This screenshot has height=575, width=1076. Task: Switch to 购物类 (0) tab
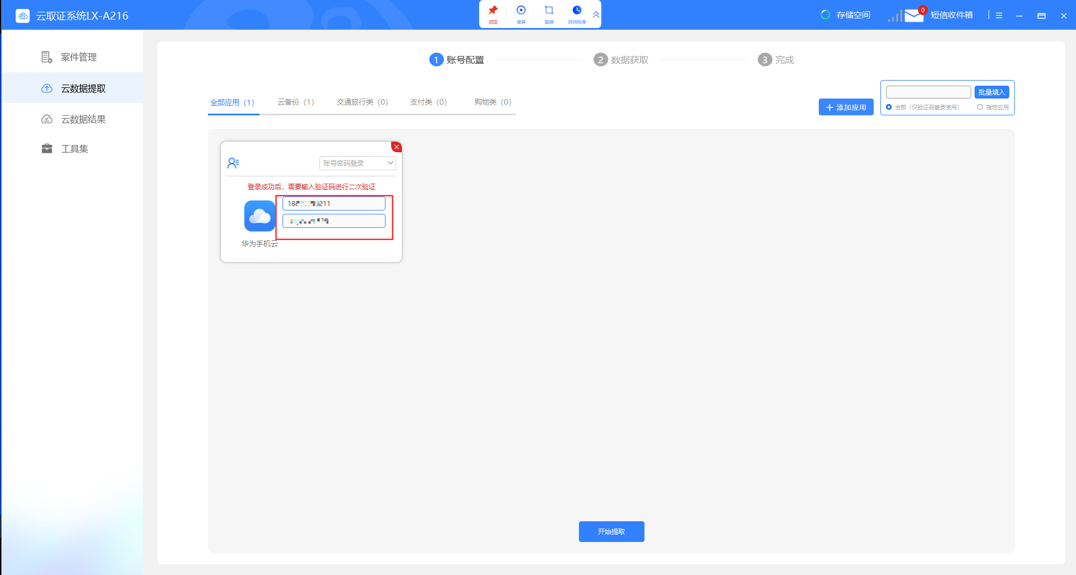(493, 102)
